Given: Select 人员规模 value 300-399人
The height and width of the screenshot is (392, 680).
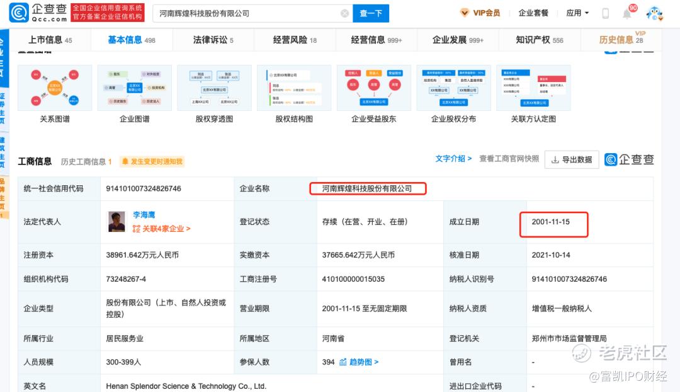Looking at the screenshot, I should pyautogui.click(x=123, y=362).
